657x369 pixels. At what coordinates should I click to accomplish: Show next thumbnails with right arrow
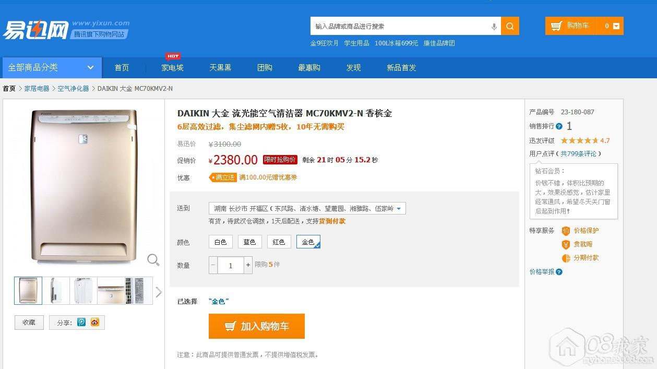pos(159,292)
